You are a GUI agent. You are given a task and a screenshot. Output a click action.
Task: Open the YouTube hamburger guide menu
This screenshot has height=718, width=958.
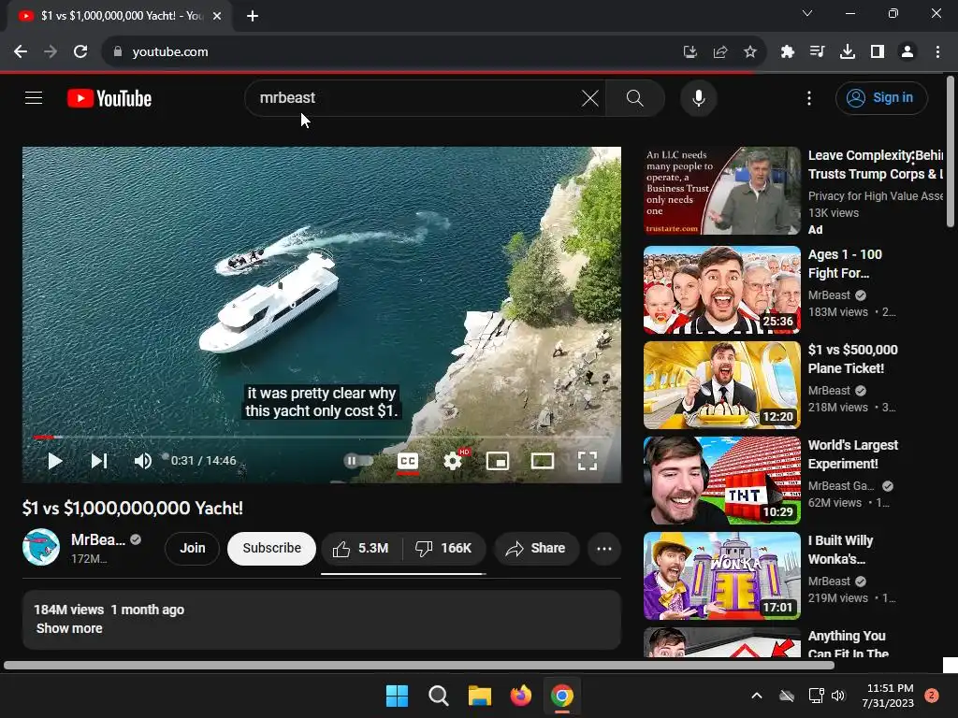[x=34, y=97]
